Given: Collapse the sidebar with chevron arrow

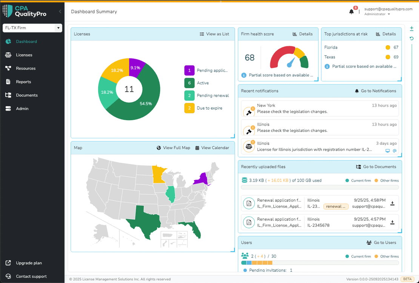Looking at the screenshot, I should click(x=60, y=12).
